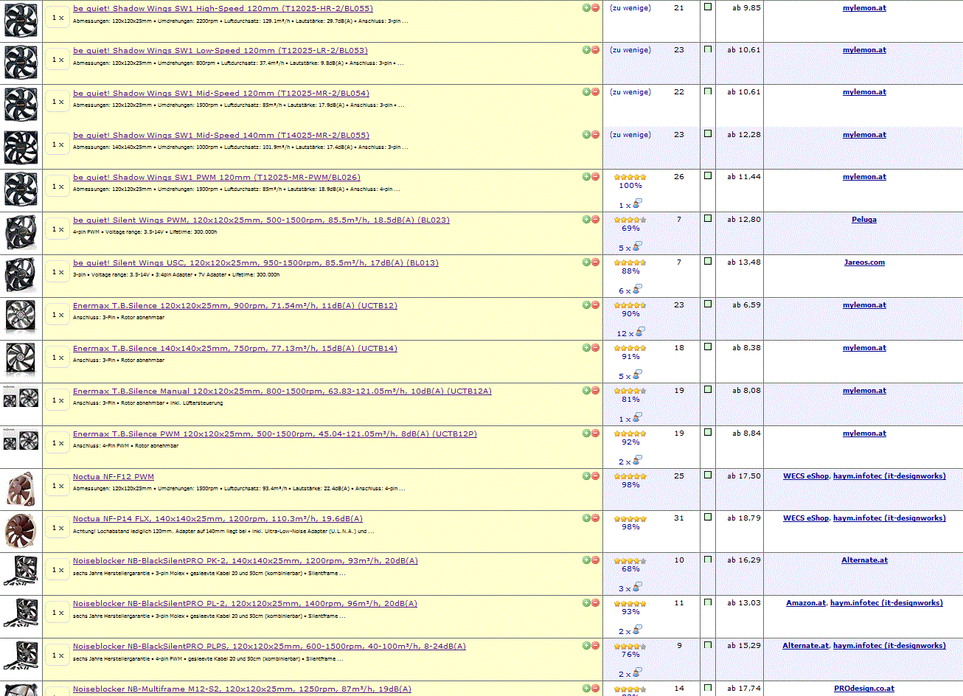Click red minus icon for Shadow Wings SW1 Mid-Speed 120mm
963x696 pixels.
click(x=595, y=92)
